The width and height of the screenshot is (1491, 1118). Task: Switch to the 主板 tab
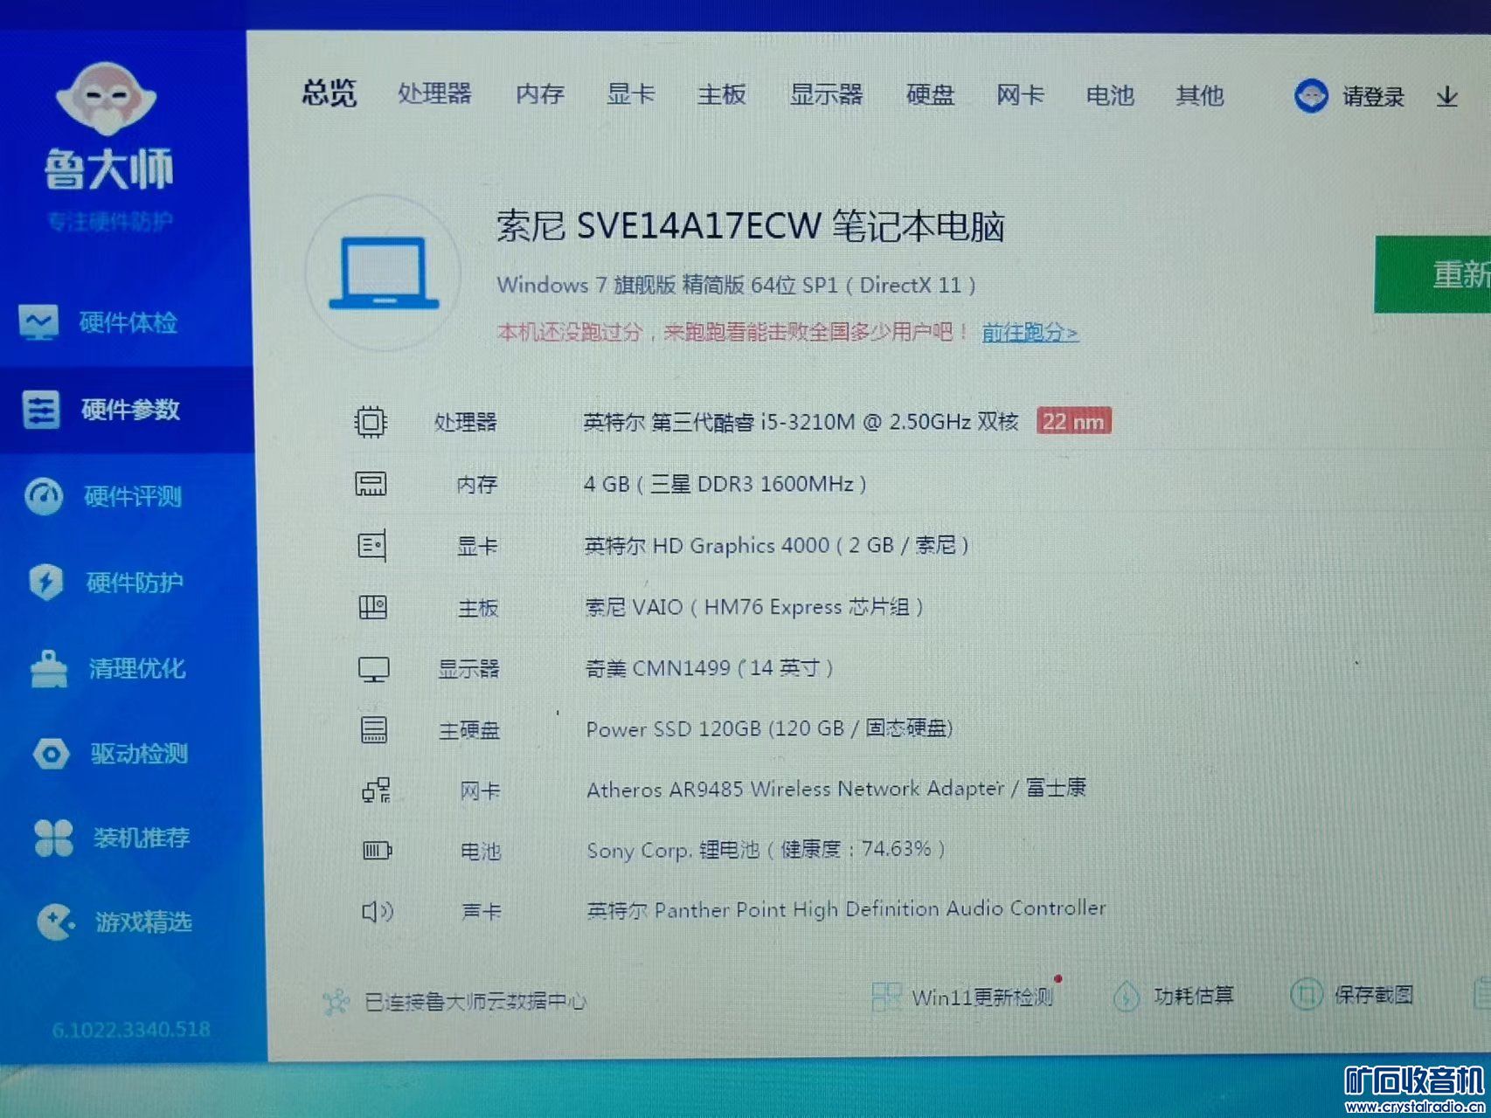click(721, 94)
